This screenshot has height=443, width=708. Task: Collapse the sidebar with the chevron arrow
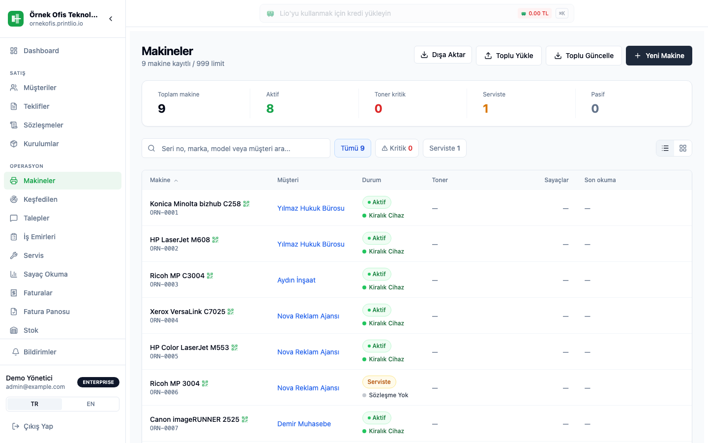click(x=111, y=19)
